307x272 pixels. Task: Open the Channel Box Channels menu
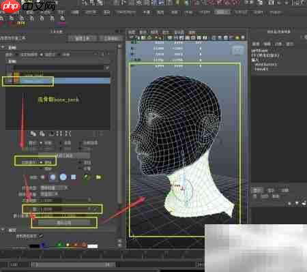[x=256, y=44]
